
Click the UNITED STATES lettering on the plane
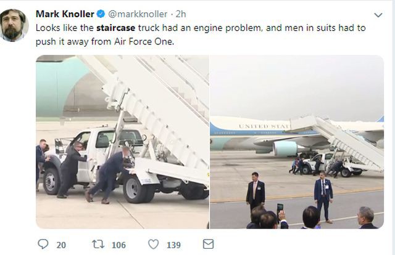click(264, 126)
